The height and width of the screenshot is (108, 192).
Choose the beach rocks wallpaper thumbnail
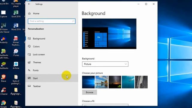[x=102, y=82]
